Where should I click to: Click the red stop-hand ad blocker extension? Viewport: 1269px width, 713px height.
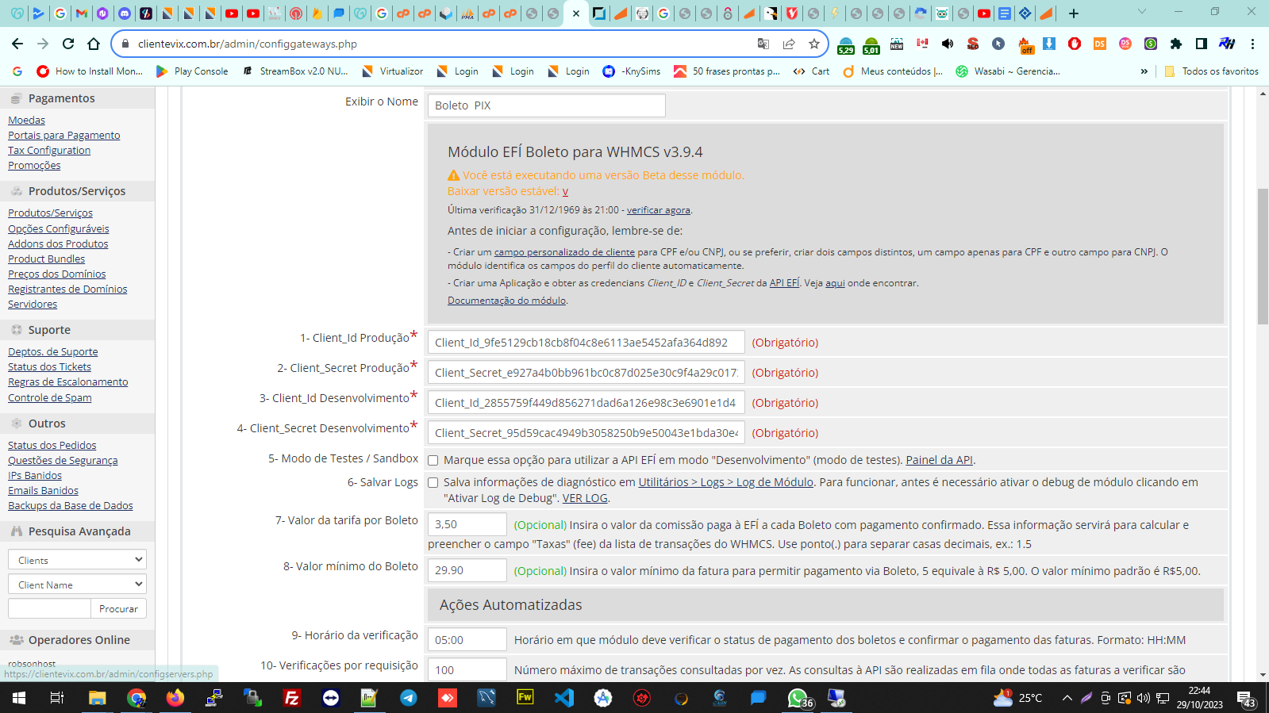pos(1075,44)
